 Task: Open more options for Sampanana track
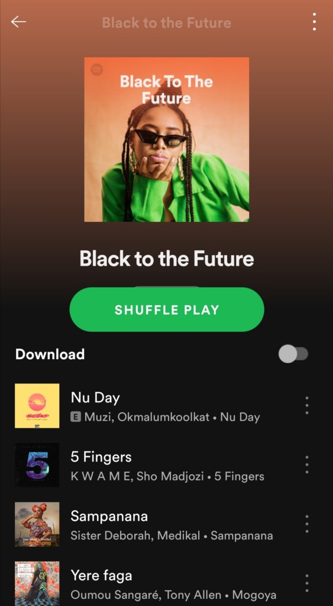pyautogui.click(x=307, y=524)
